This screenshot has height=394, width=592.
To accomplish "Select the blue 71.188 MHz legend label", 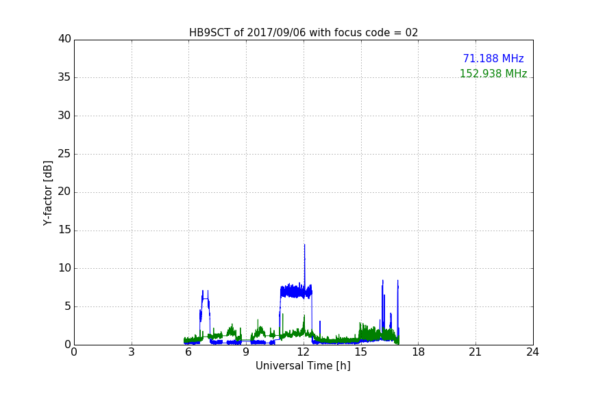I will click(493, 58).
